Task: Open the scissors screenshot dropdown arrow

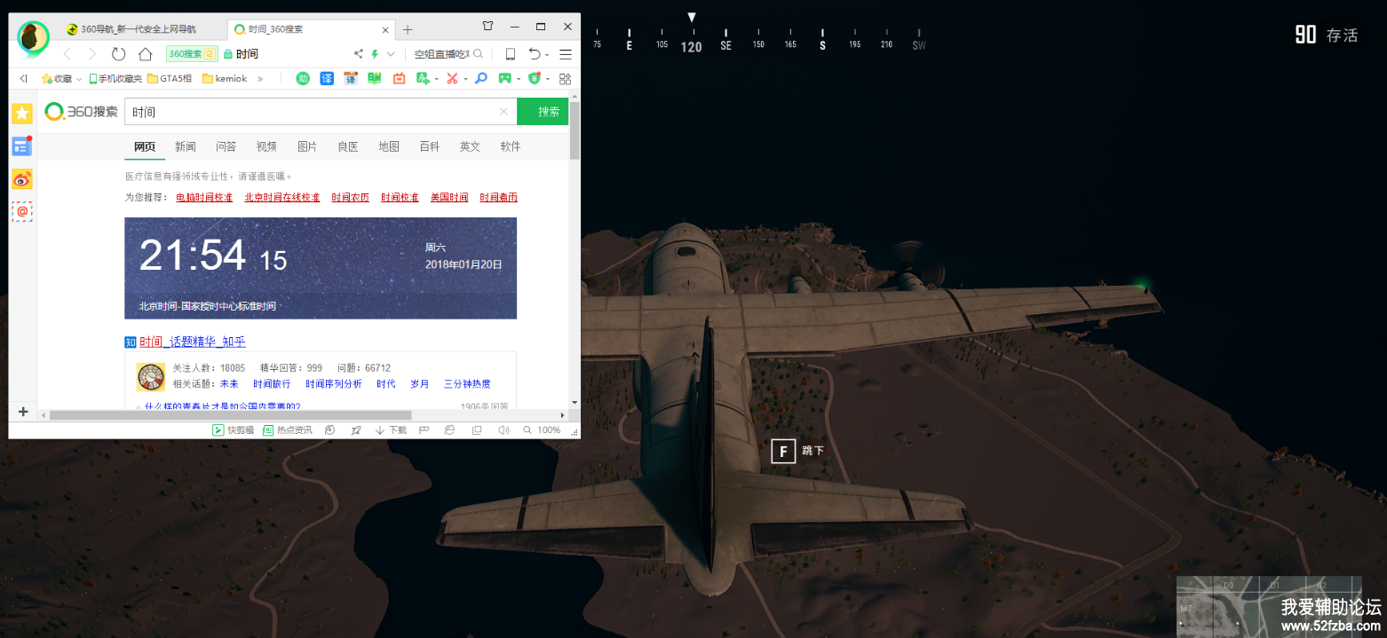Action: (465, 80)
